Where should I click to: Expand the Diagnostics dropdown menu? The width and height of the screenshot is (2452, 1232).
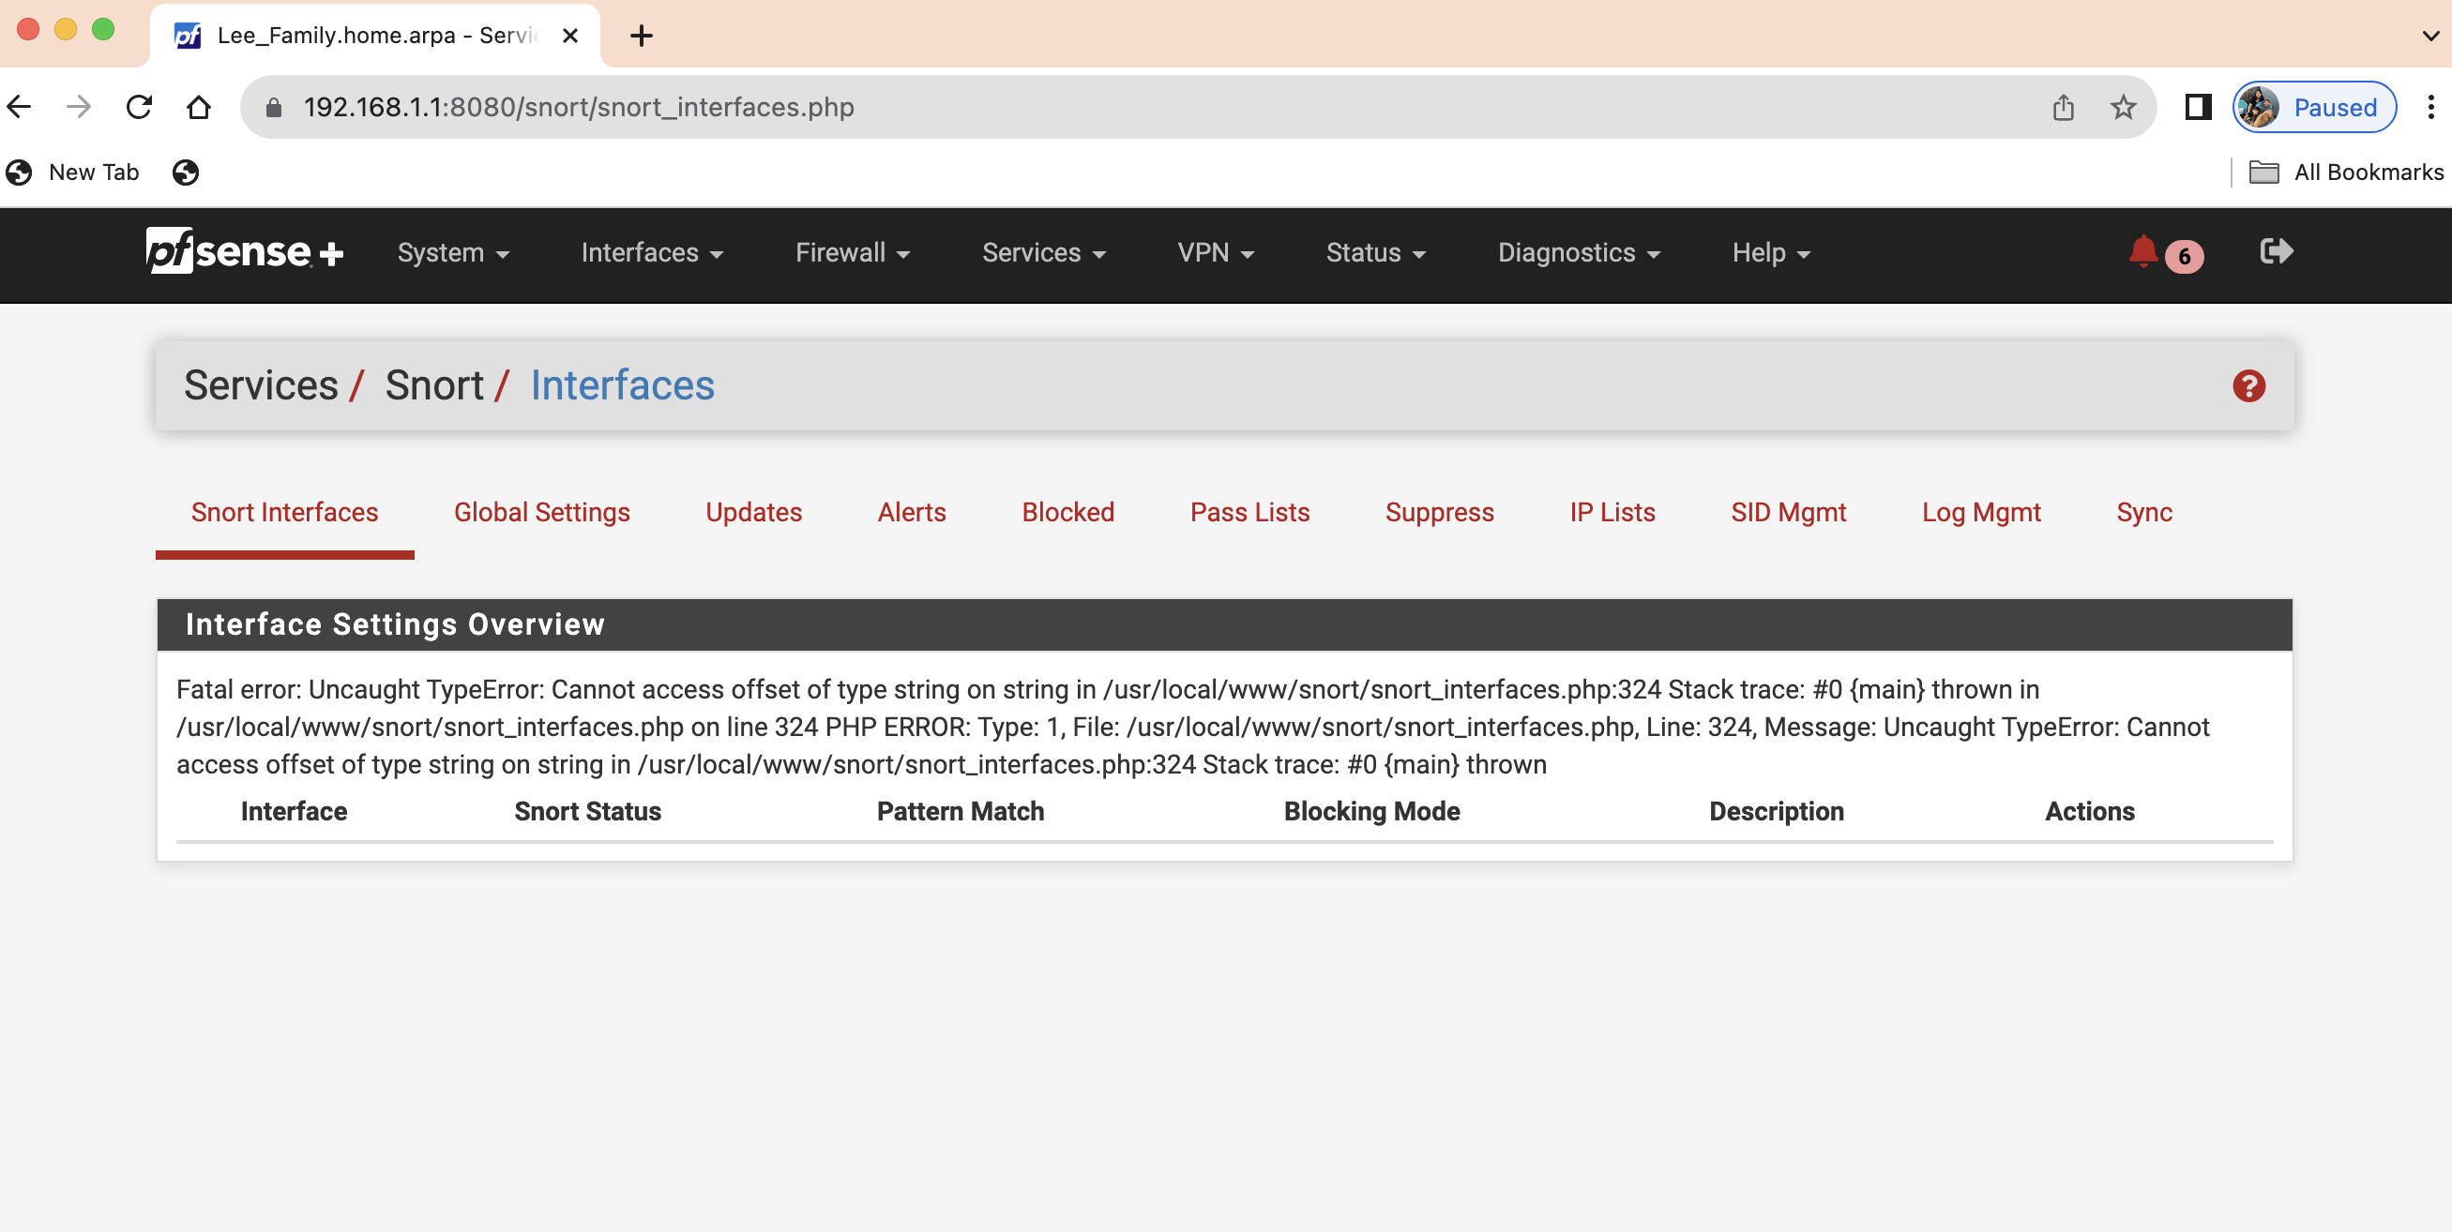(x=1578, y=253)
